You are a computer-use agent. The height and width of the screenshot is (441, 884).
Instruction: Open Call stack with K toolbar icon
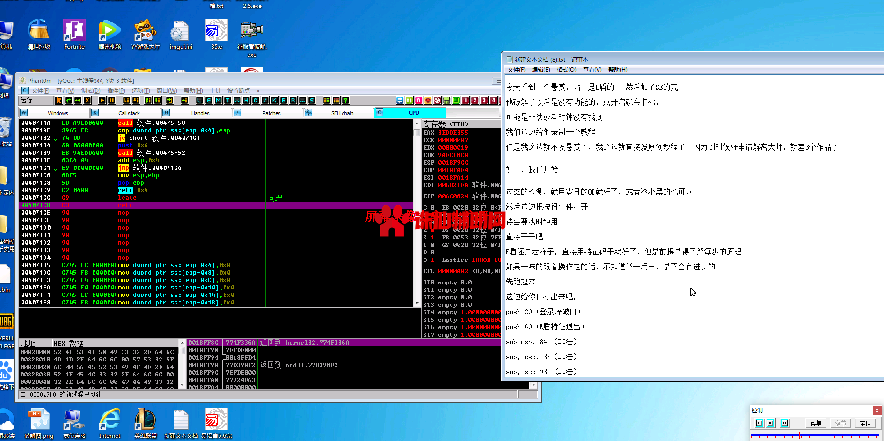click(x=274, y=101)
